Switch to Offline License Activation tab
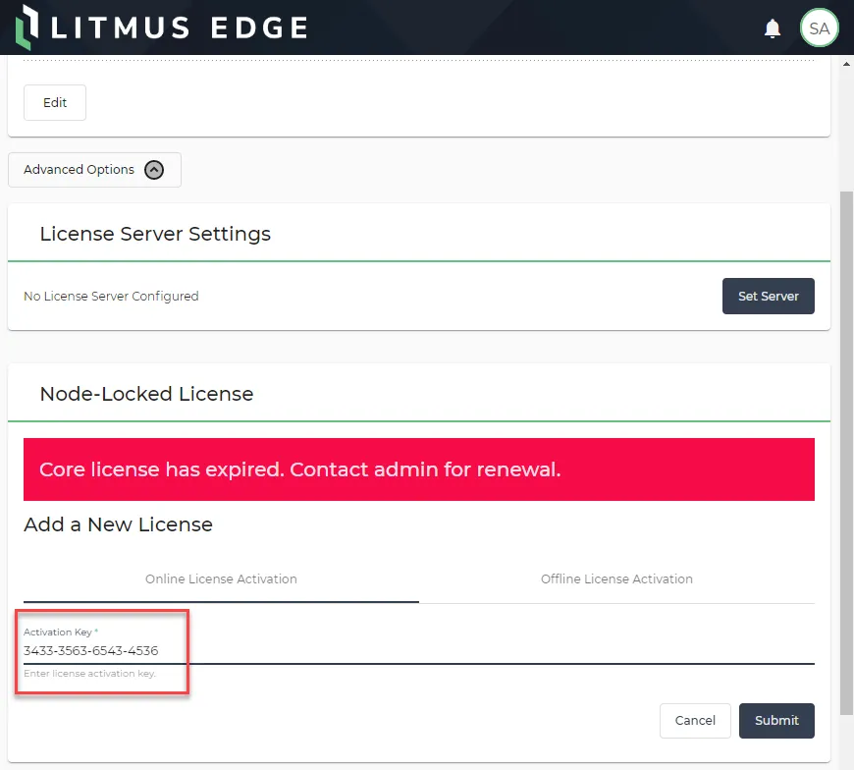Image resolution: width=854 pixels, height=770 pixels. [616, 579]
